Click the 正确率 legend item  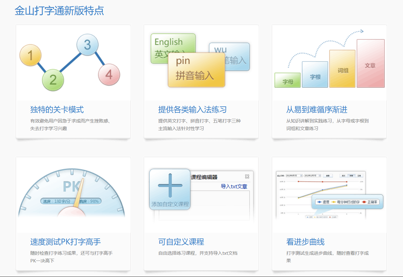(370, 202)
